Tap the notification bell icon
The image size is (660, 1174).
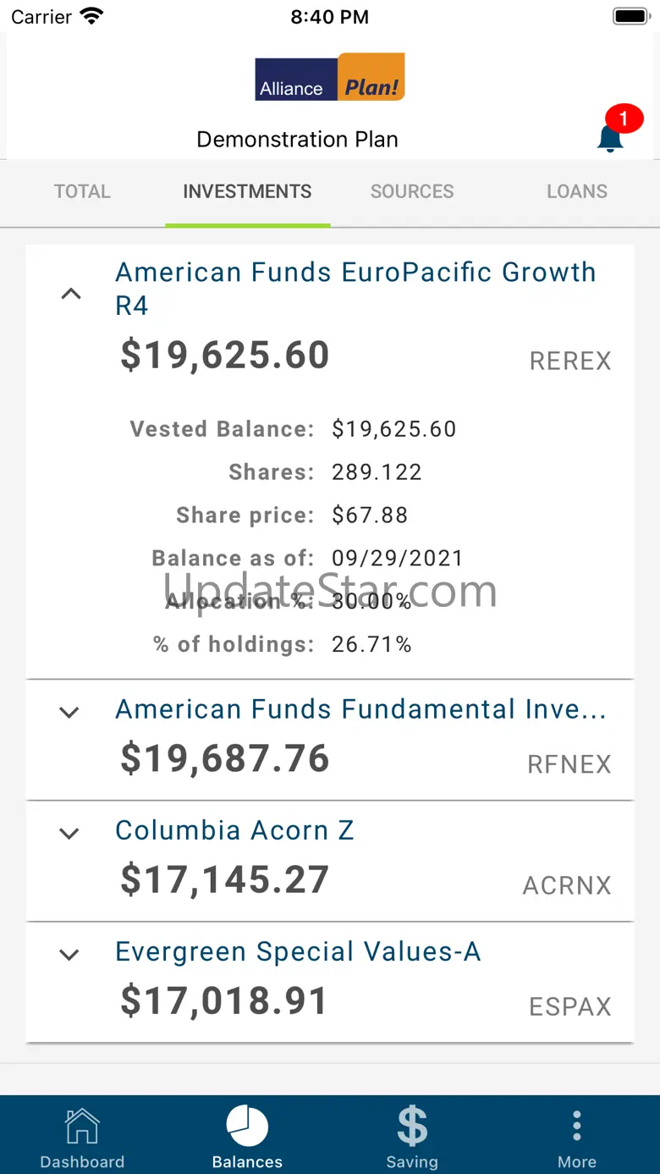tap(610, 137)
